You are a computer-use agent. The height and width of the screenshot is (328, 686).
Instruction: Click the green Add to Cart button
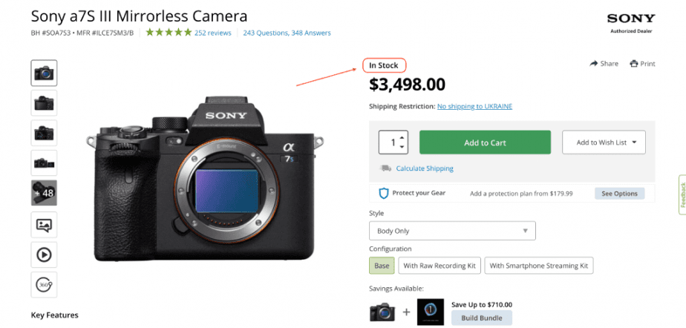(x=485, y=142)
